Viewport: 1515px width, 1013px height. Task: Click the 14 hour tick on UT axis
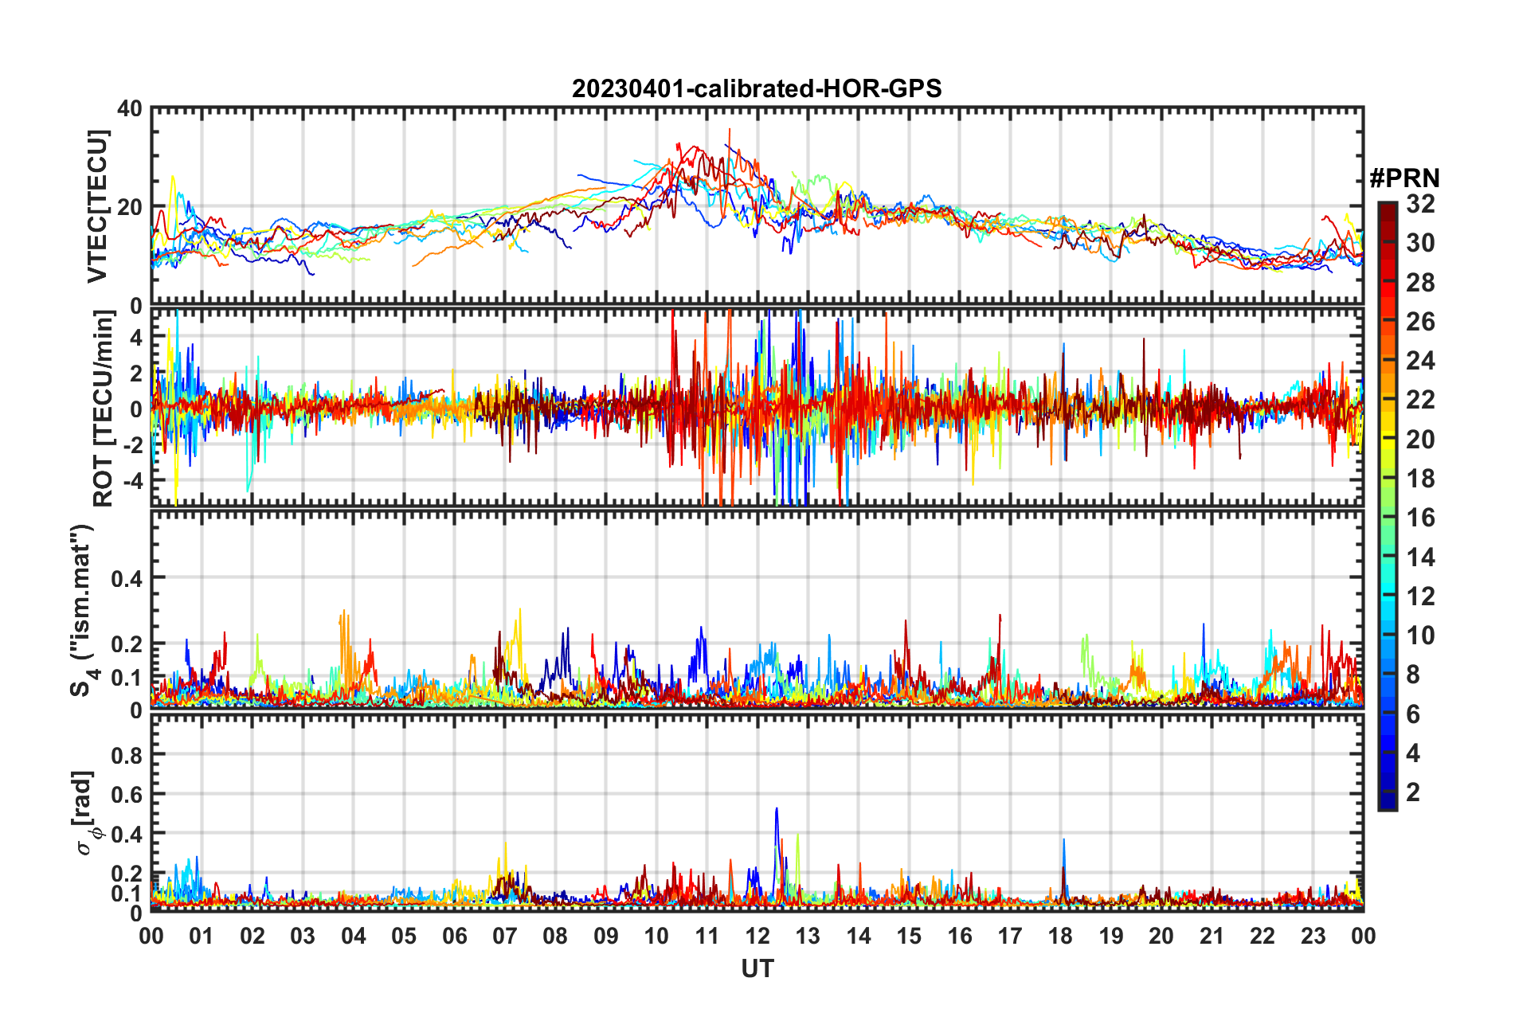[x=859, y=936]
